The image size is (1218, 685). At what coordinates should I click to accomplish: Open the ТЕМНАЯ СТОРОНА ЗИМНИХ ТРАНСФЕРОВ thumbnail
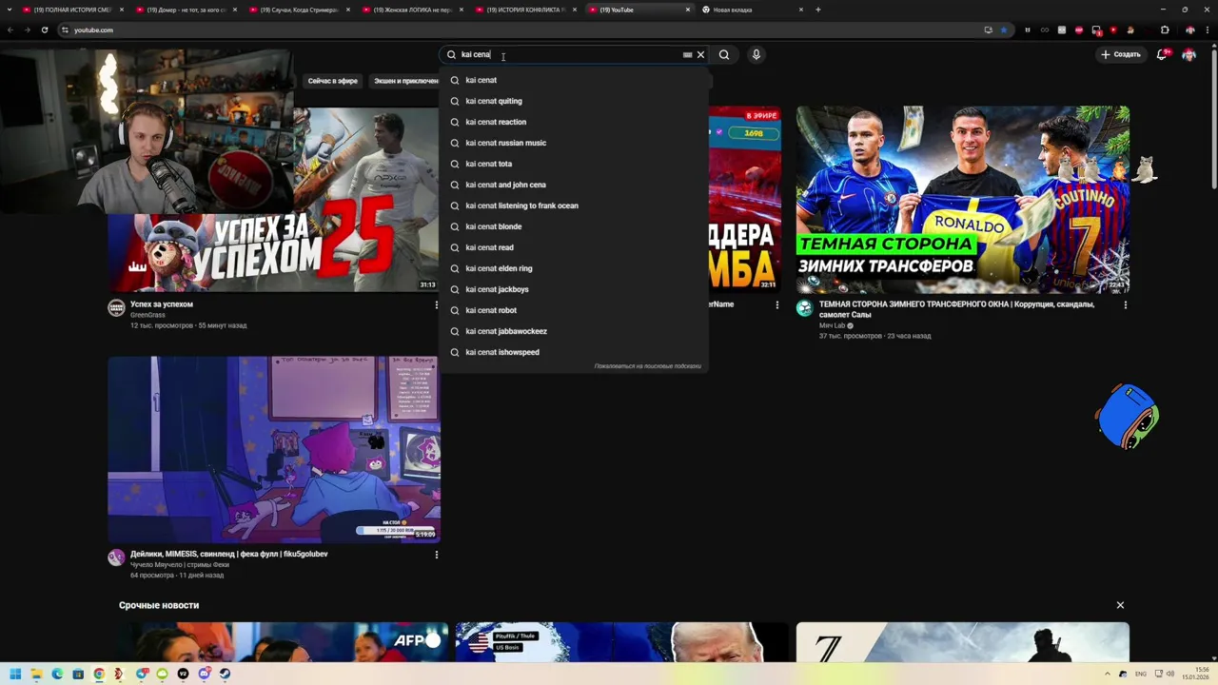pyautogui.click(x=963, y=198)
